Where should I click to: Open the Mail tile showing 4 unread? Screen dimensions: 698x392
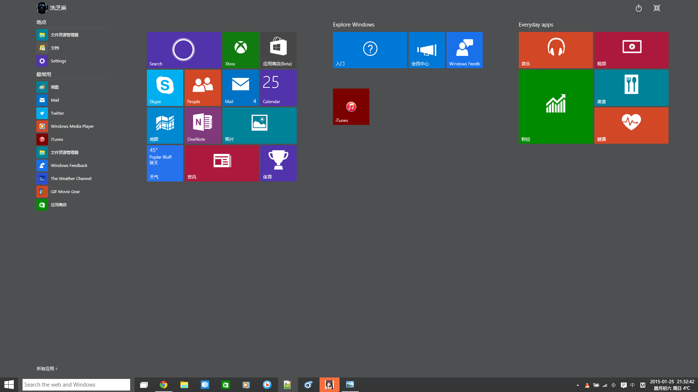240,88
